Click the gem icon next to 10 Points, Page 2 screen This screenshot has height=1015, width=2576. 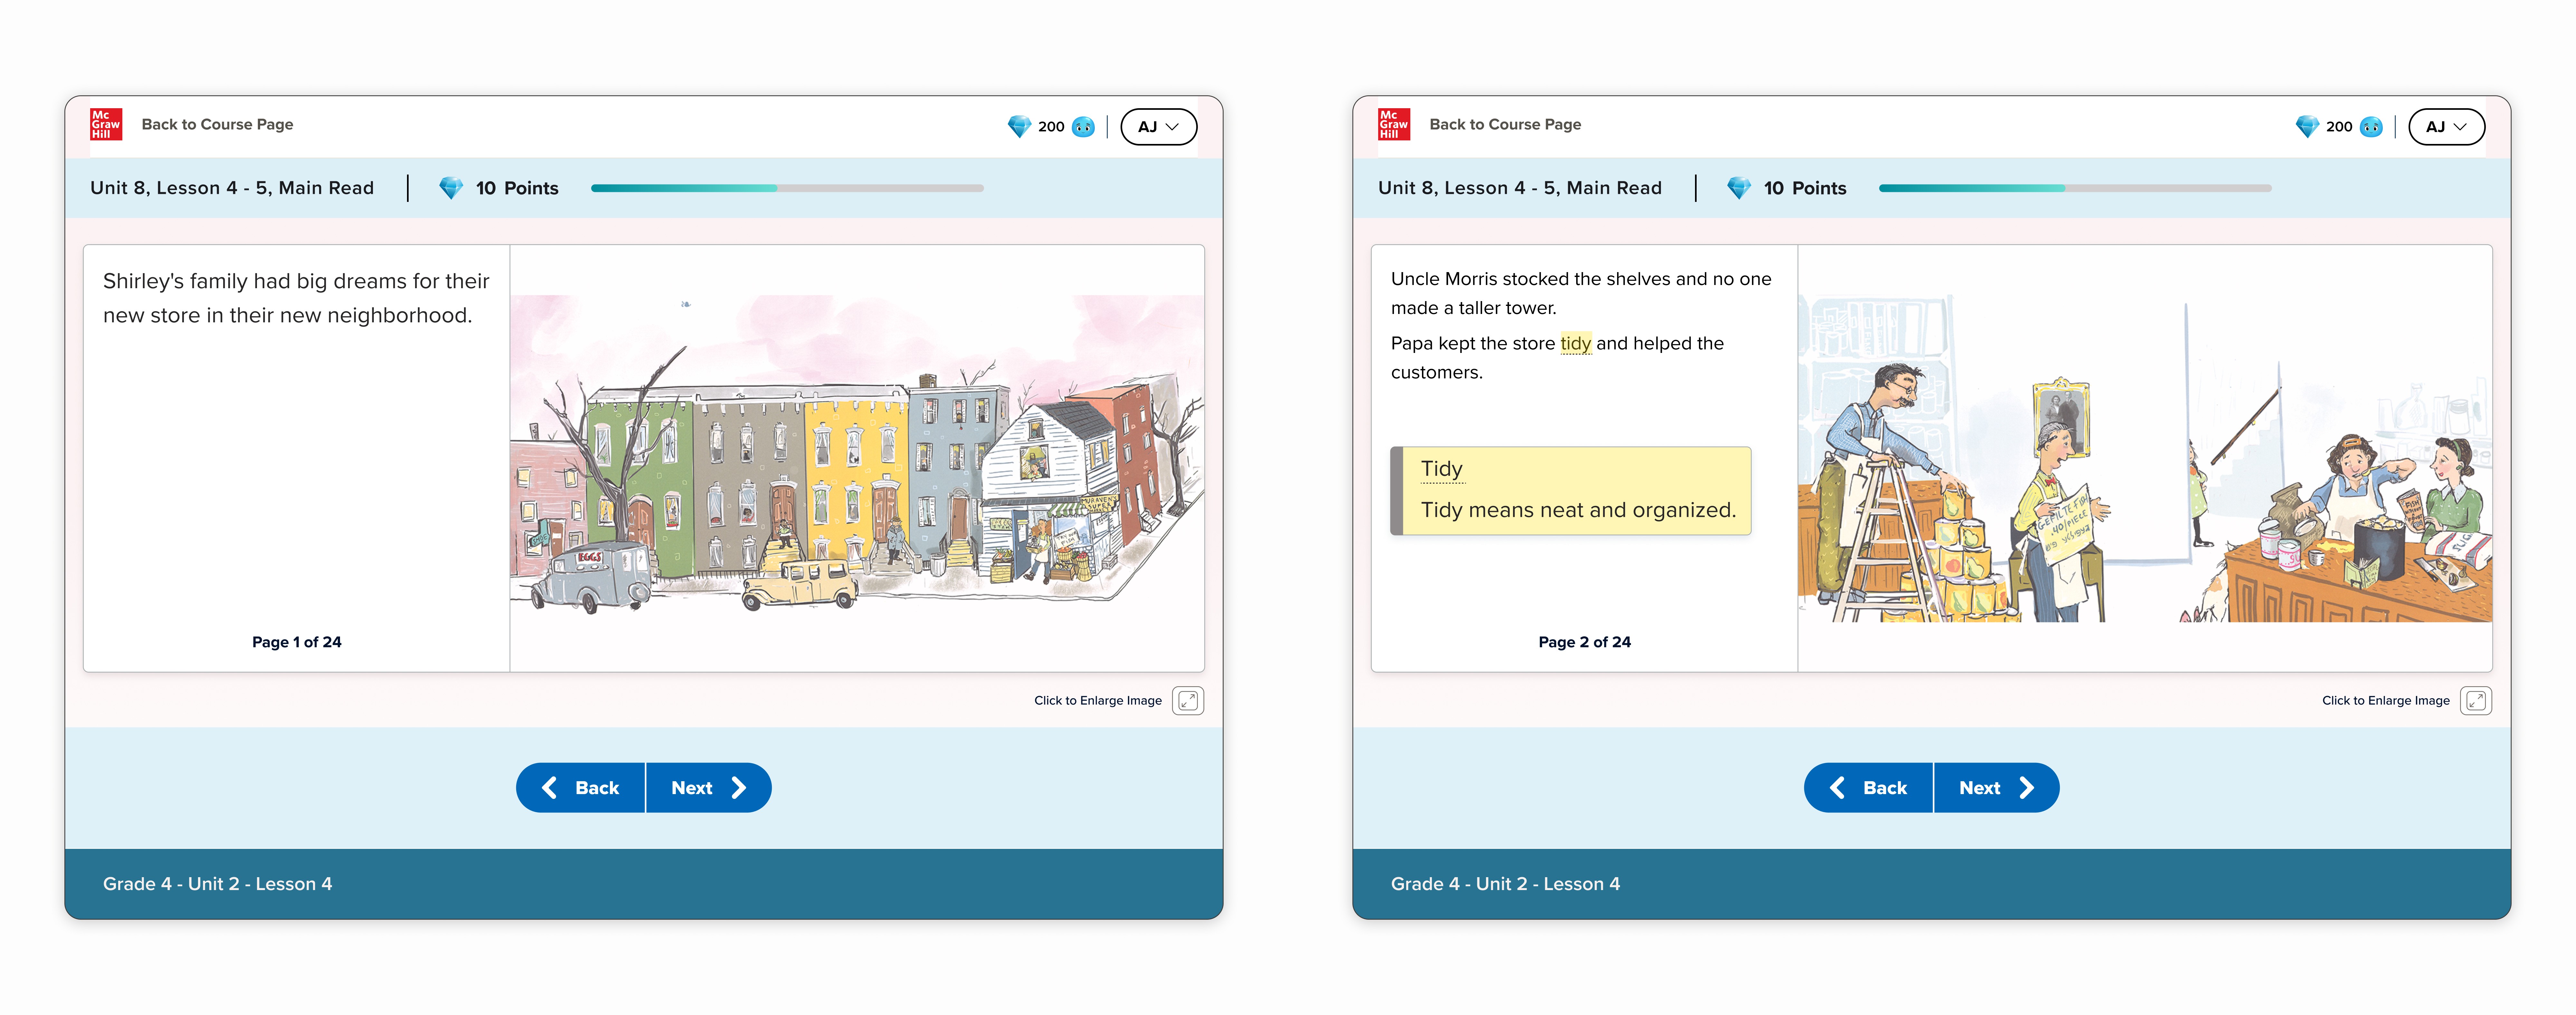point(1739,188)
